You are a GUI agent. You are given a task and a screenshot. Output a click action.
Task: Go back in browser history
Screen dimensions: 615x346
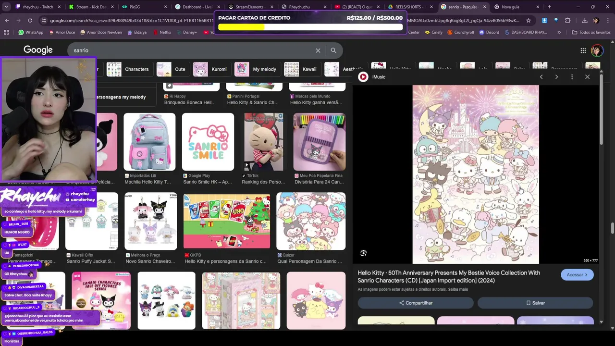(7, 21)
